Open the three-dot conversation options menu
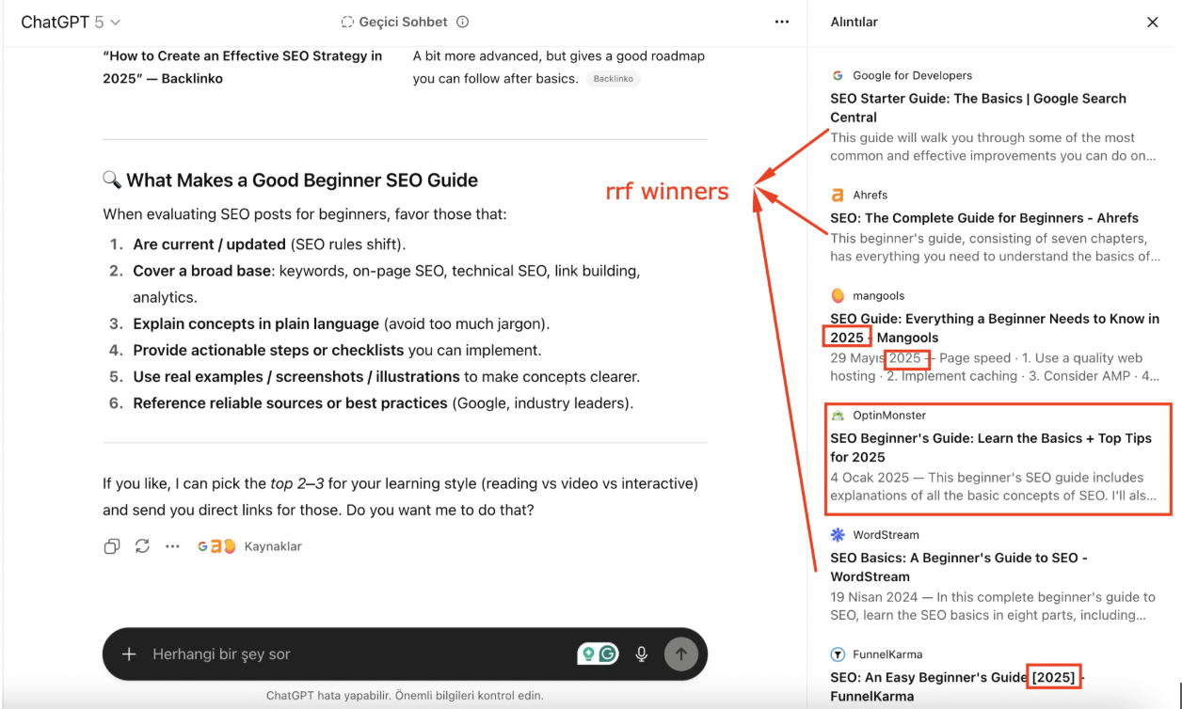1182x709 pixels. (x=781, y=22)
